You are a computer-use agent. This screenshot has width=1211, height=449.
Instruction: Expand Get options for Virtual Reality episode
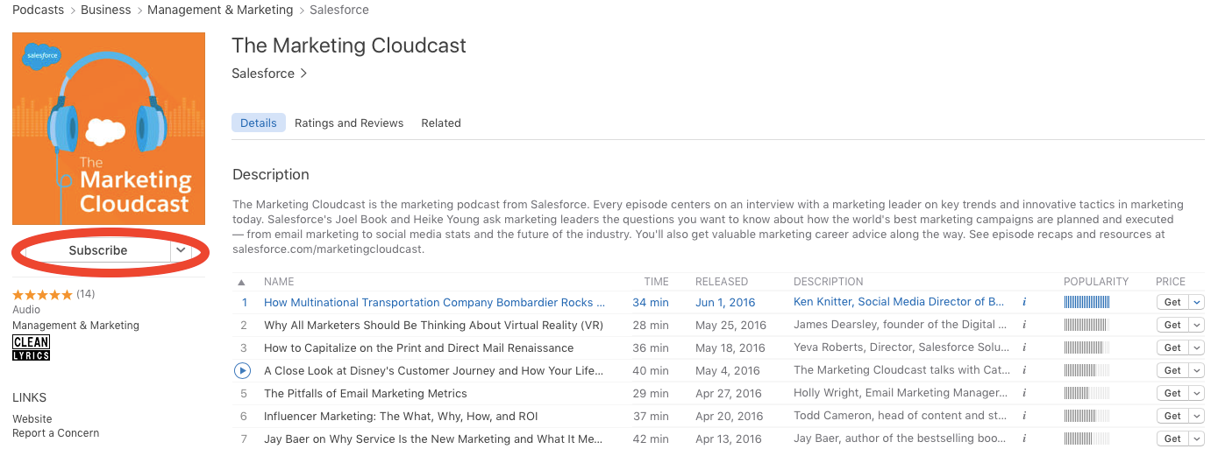(1197, 325)
